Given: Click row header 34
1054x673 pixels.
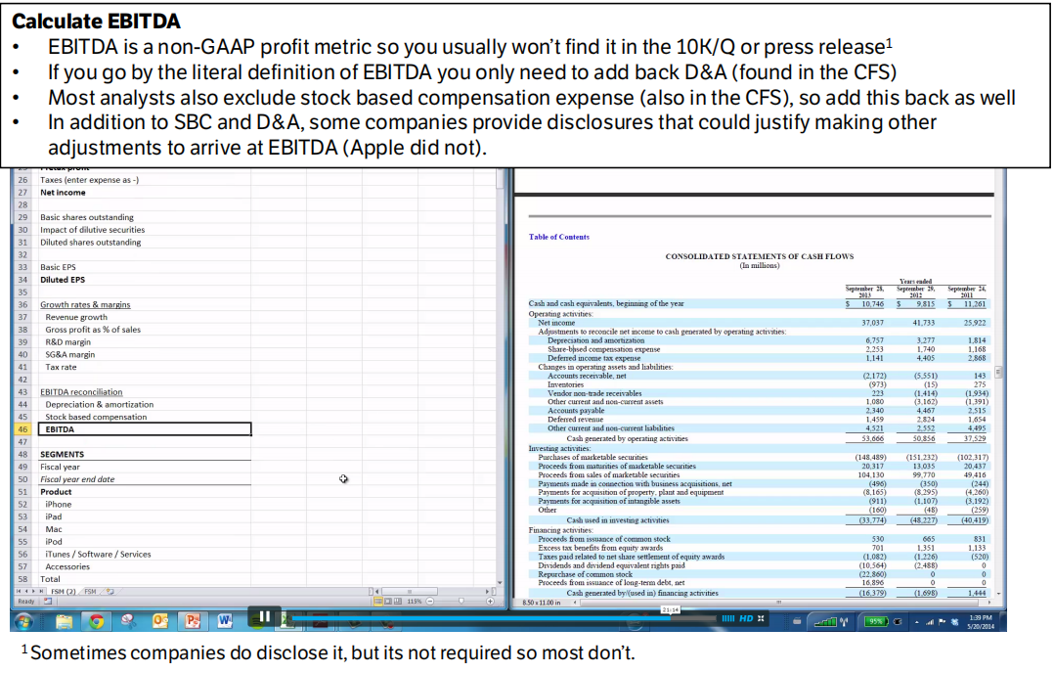Looking at the screenshot, I should coord(22,280).
